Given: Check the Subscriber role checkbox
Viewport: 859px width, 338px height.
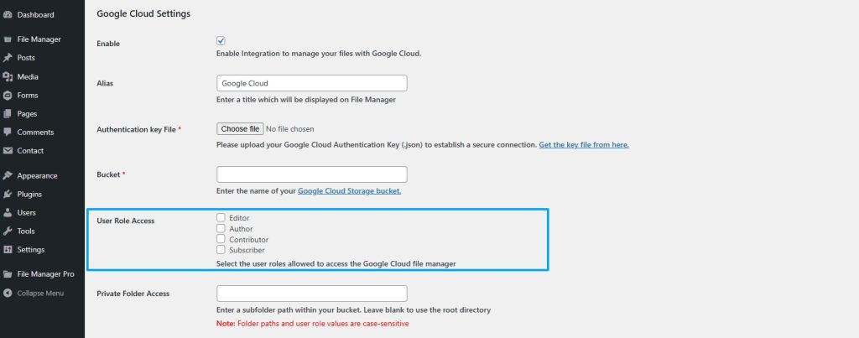Looking at the screenshot, I should tap(221, 250).
